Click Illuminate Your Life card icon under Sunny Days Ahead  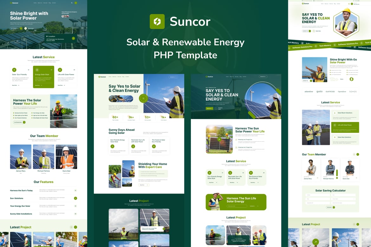click(x=133, y=147)
